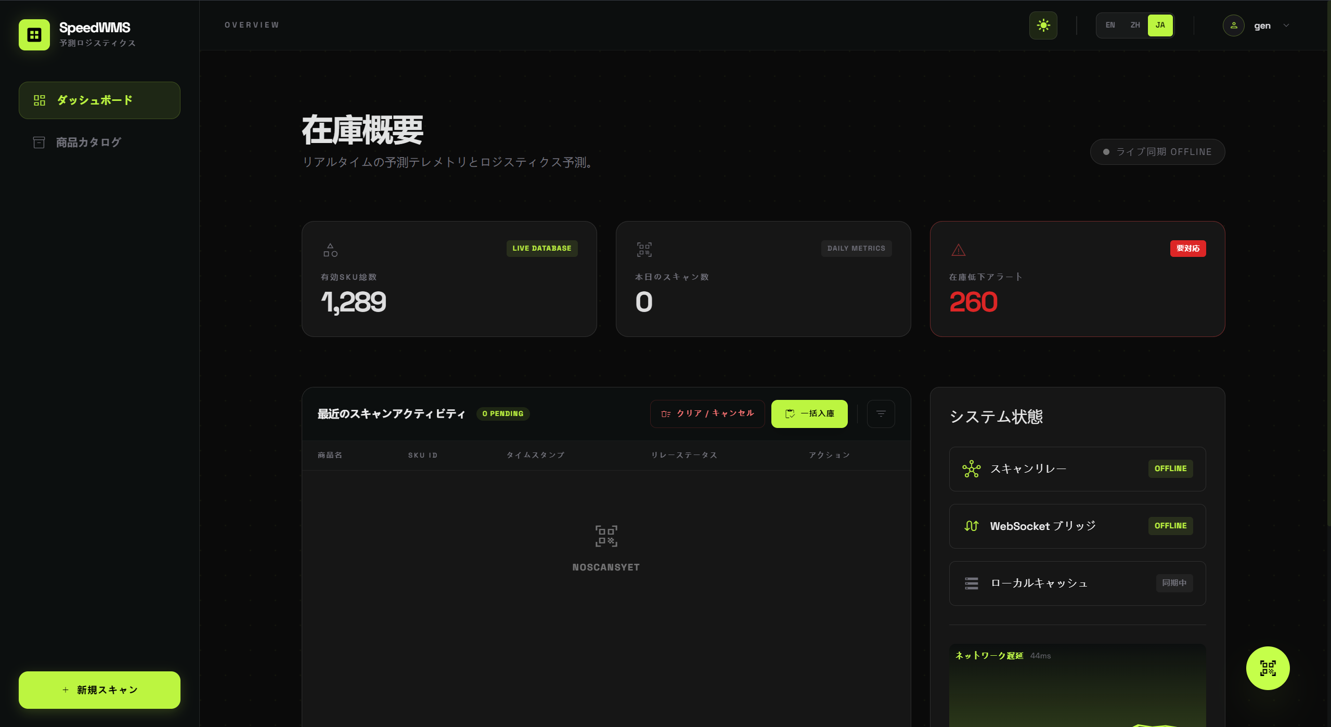This screenshot has height=727, width=1331.
Task: Click the アクション column header
Action: point(830,456)
